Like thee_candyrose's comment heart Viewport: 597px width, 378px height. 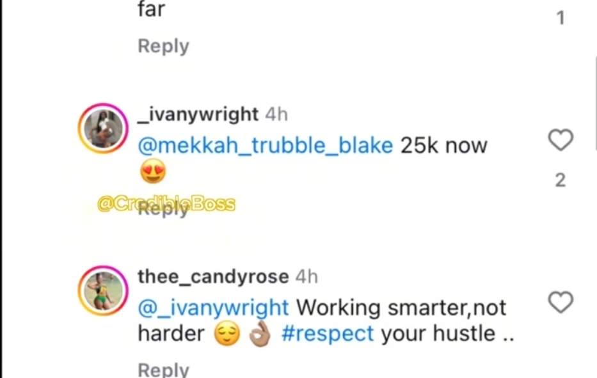[x=561, y=303]
